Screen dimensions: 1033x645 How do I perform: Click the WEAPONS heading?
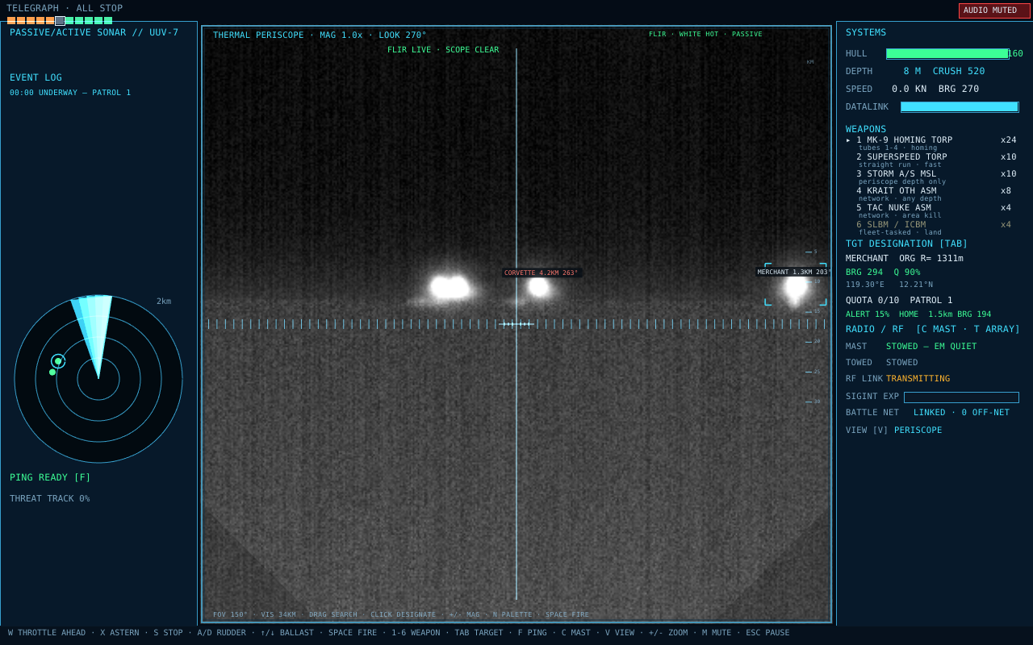pyautogui.click(x=866, y=129)
